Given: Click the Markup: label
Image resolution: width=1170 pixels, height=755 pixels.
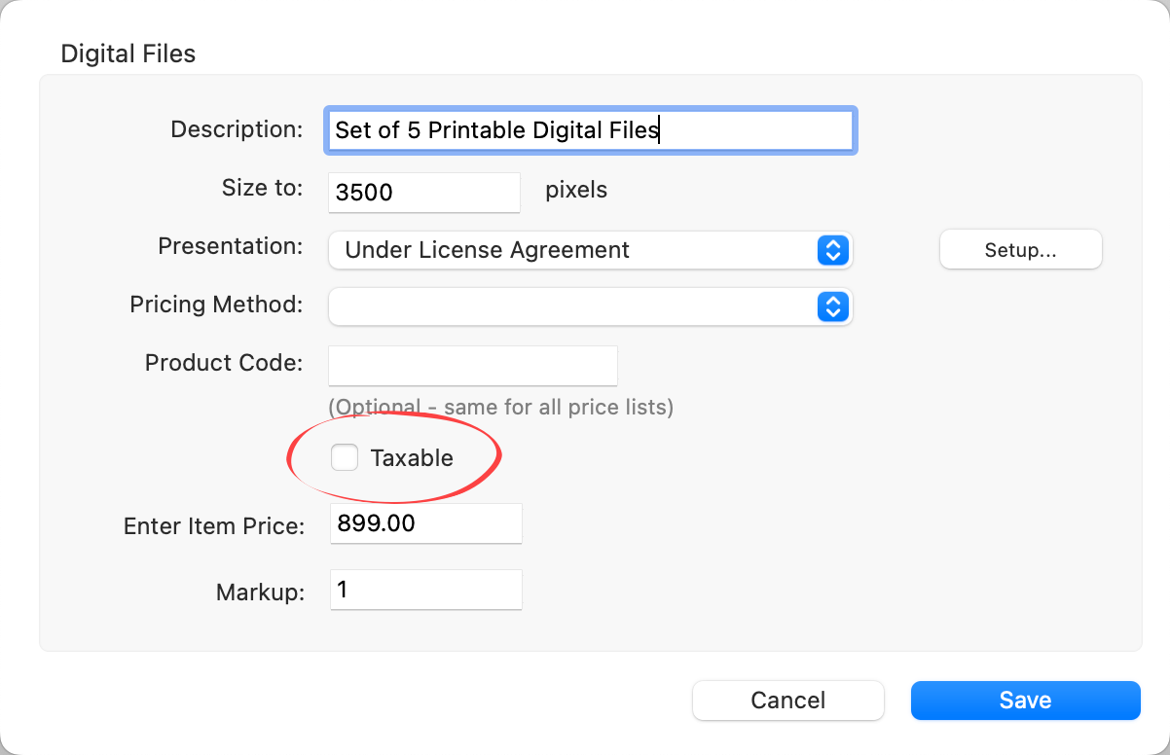Looking at the screenshot, I should (x=260, y=593).
